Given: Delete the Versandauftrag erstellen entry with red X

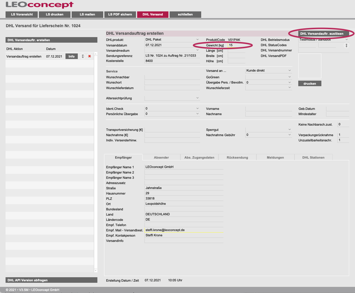Looking at the screenshot, I should click(x=89, y=56).
